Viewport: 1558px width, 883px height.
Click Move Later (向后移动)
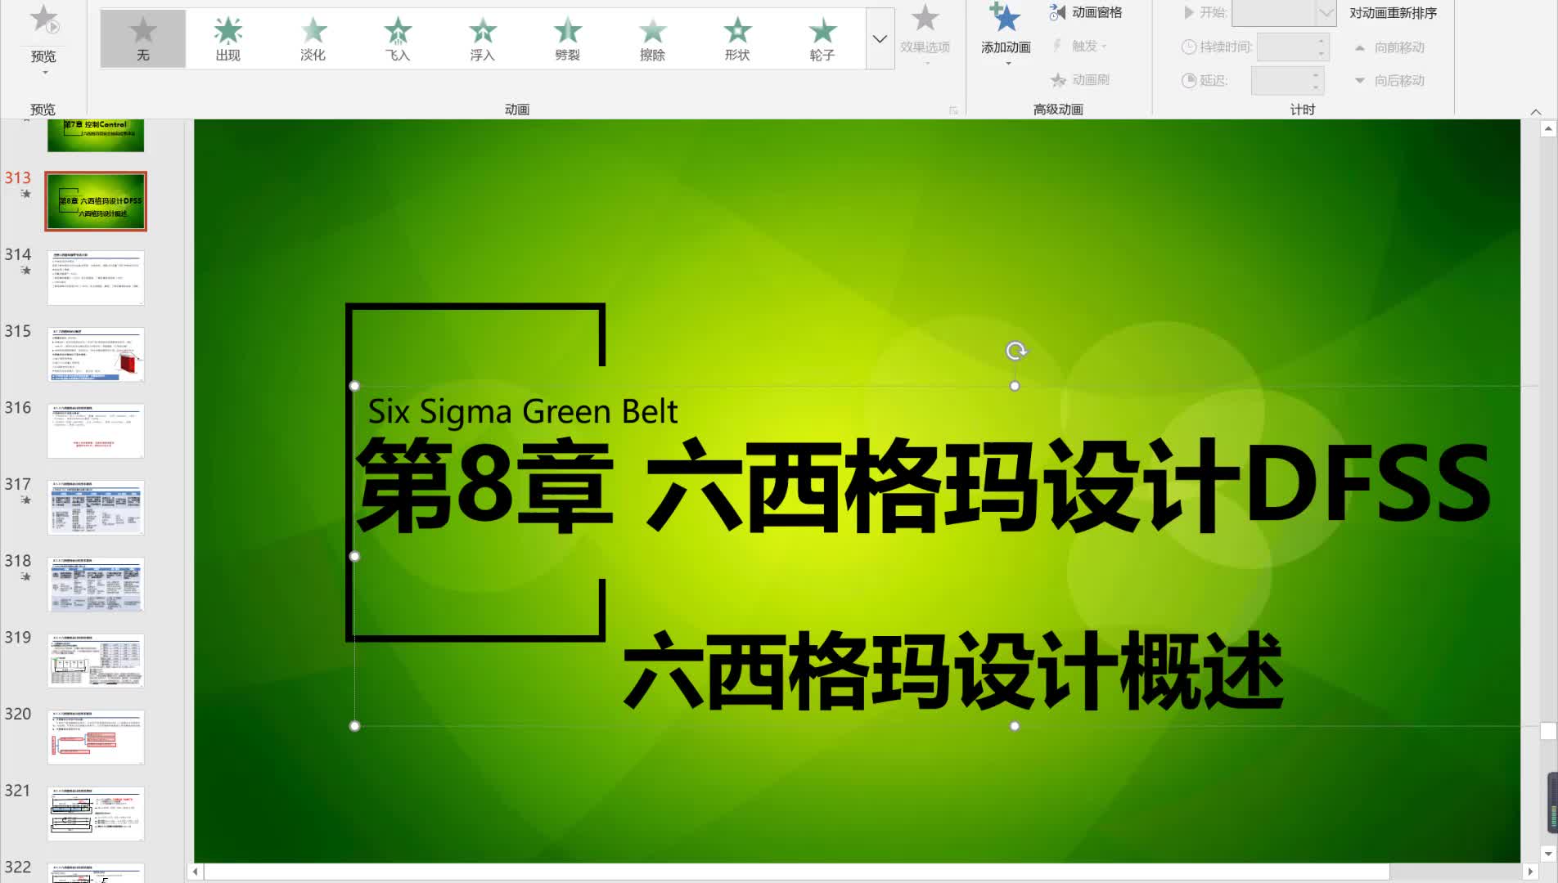(1389, 80)
